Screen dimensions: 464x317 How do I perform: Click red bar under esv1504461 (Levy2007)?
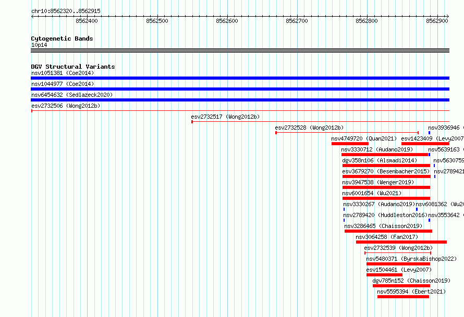click(x=384, y=275)
